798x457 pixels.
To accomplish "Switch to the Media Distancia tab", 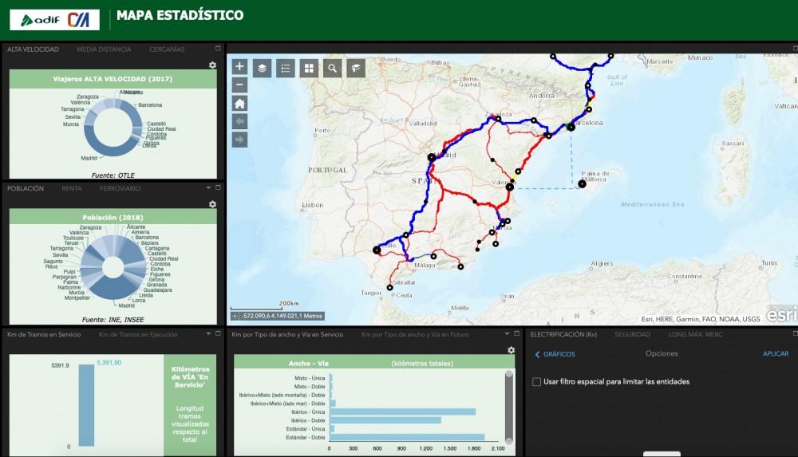I will click(x=104, y=49).
